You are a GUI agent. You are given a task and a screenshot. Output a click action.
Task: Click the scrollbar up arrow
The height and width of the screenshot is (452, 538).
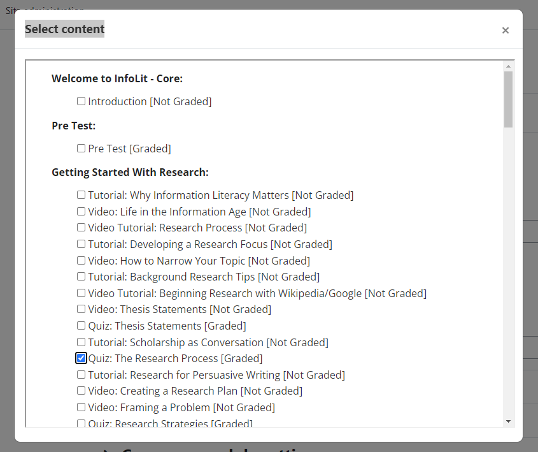508,66
